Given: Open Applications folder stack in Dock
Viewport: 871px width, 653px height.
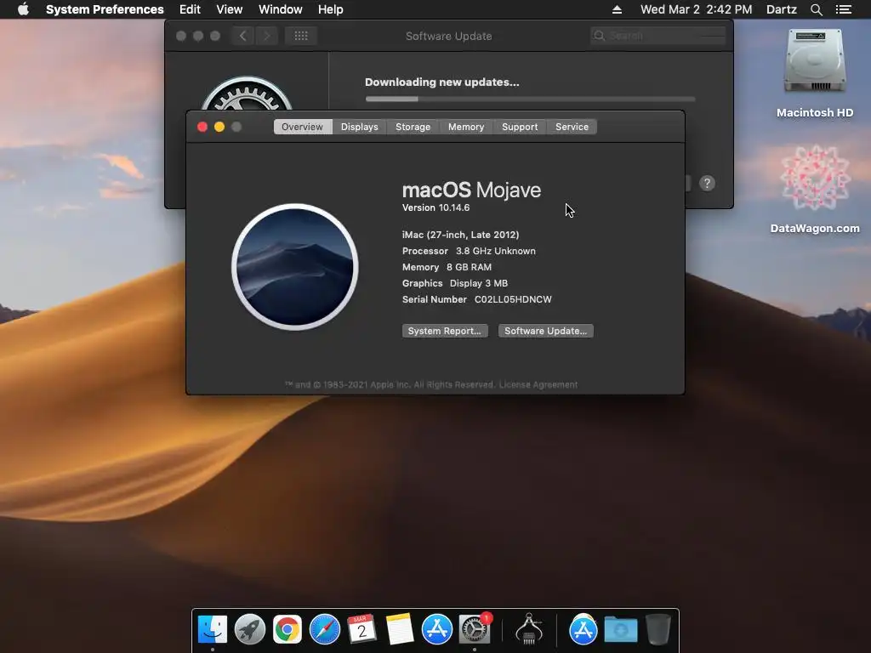Looking at the screenshot, I should [583, 629].
